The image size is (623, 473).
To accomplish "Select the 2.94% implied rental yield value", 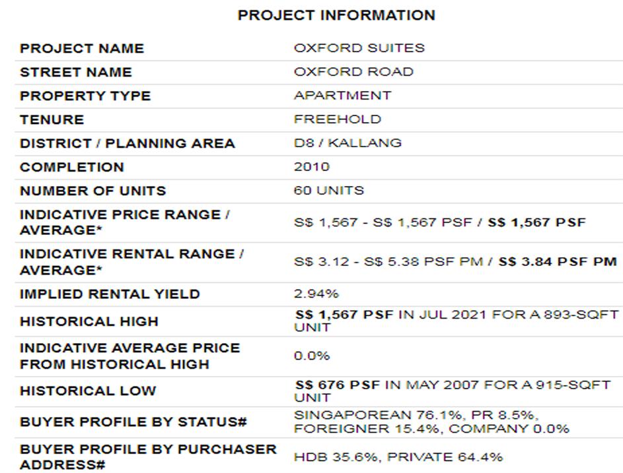I will (316, 294).
